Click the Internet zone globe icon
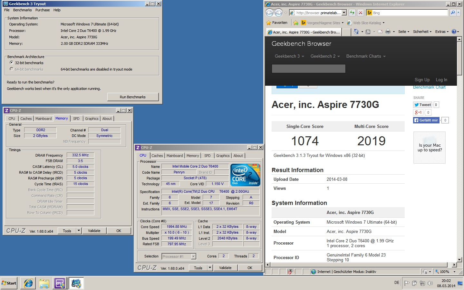 (x=314, y=272)
